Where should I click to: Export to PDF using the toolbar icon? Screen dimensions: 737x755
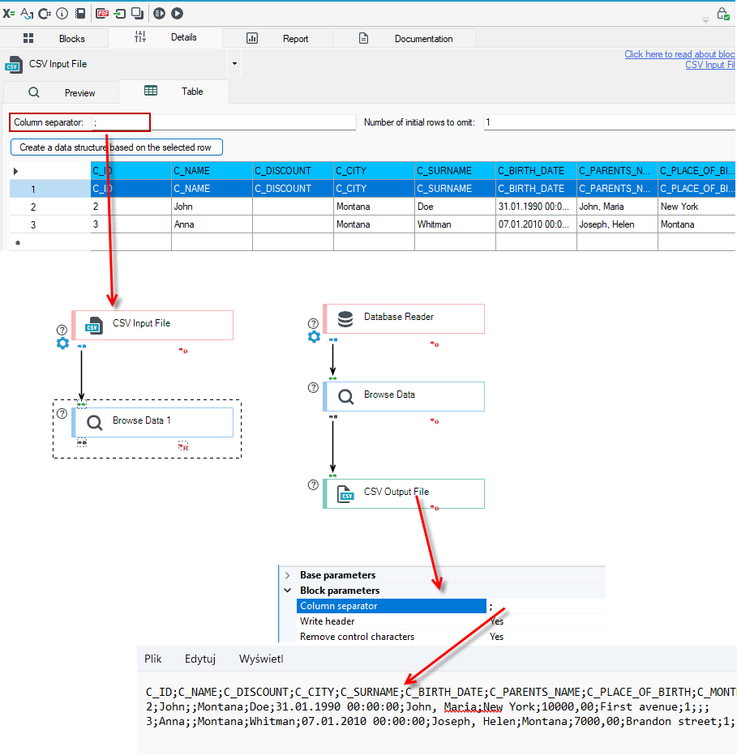(x=102, y=14)
